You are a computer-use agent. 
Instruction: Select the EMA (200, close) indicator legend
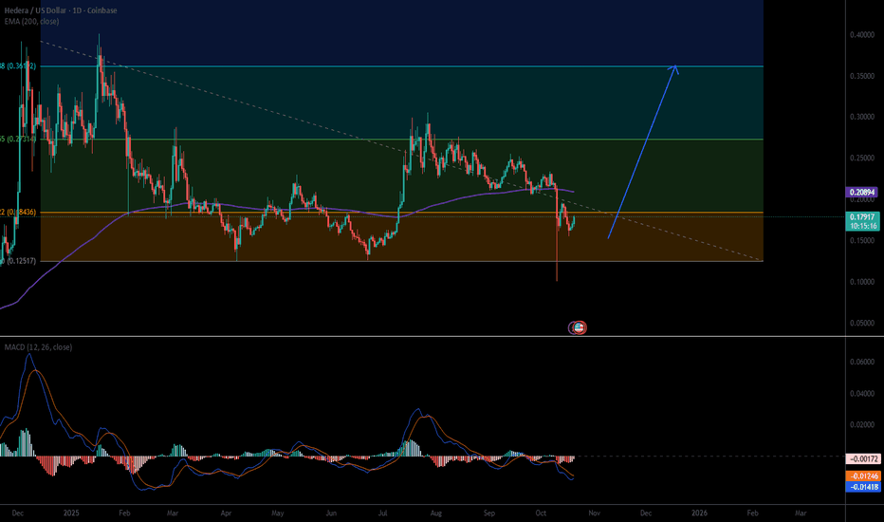[38, 18]
